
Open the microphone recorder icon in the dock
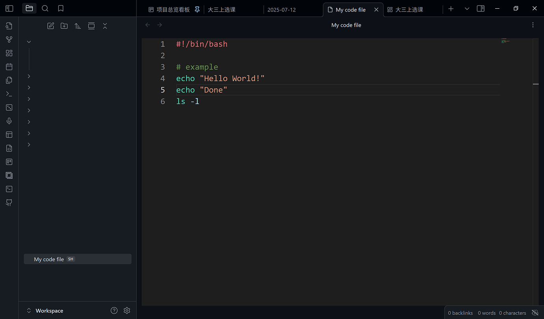[9, 121]
